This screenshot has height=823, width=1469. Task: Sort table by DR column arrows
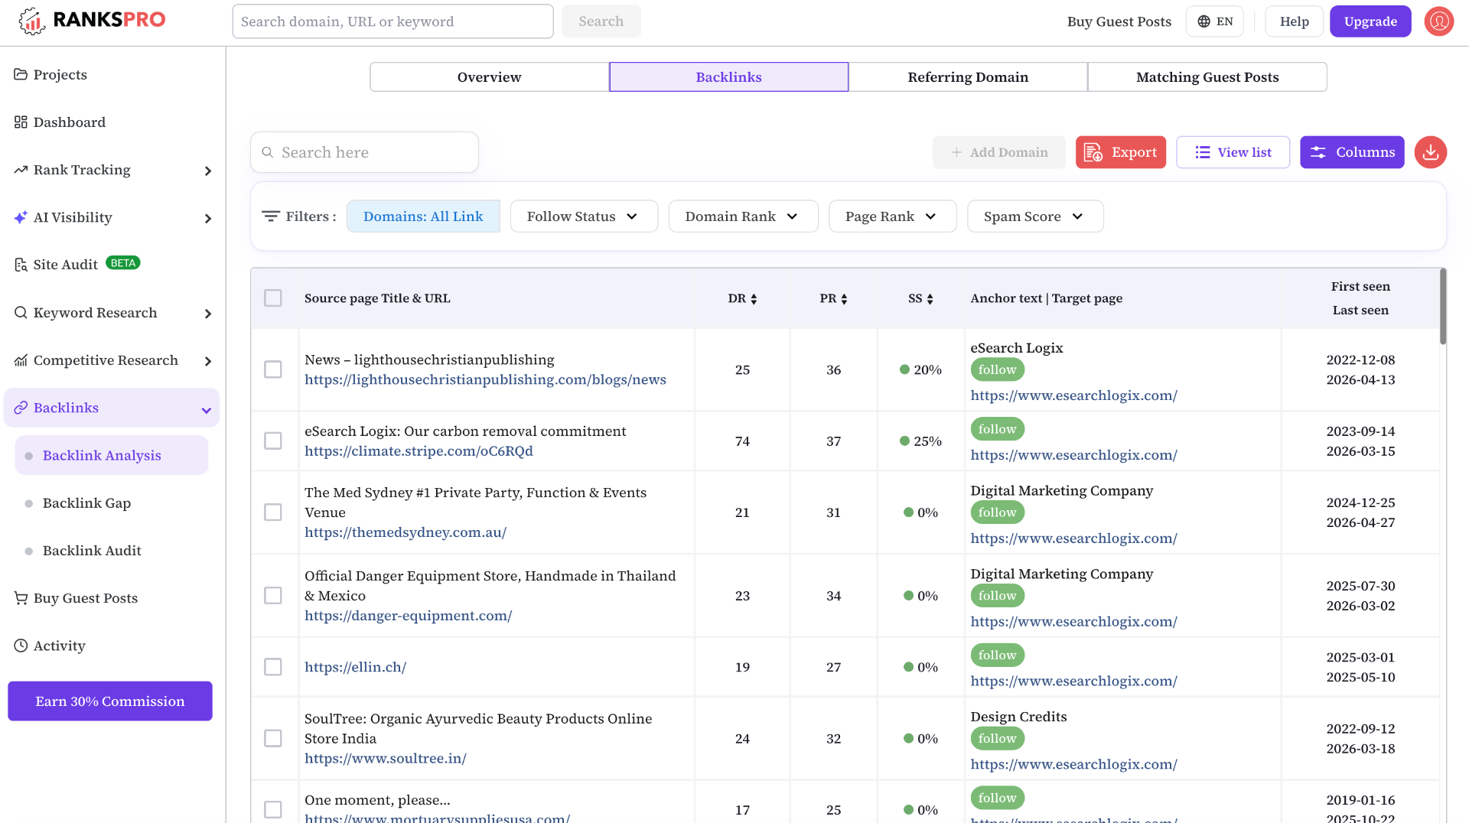[x=754, y=299]
